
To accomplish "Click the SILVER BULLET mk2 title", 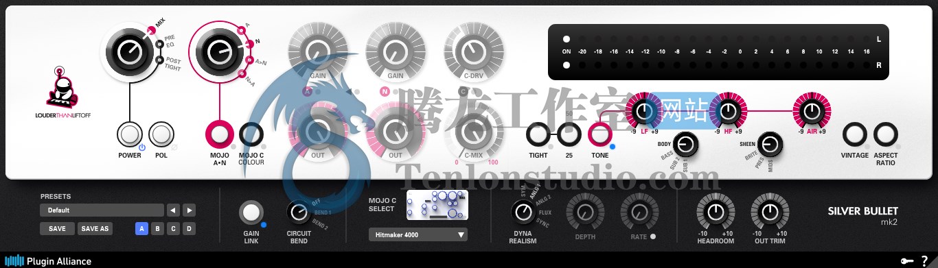I will click(x=862, y=216).
